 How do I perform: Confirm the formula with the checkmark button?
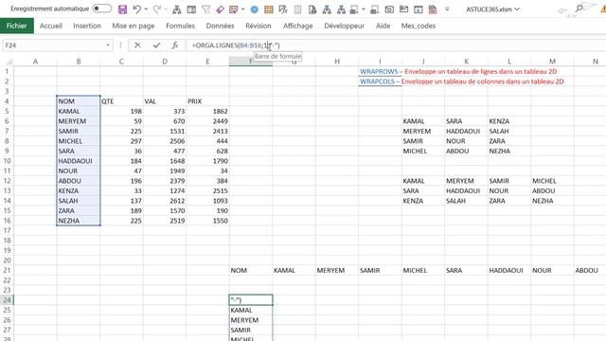(156, 45)
